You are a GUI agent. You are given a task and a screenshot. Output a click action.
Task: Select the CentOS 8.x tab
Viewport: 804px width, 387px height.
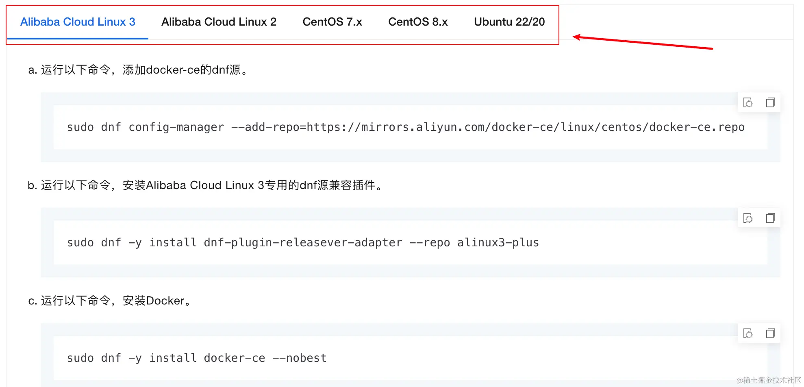tap(418, 22)
